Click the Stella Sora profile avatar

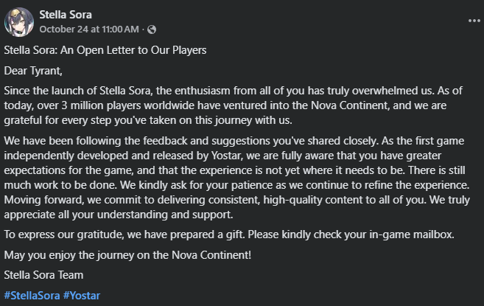click(x=18, y=21)
